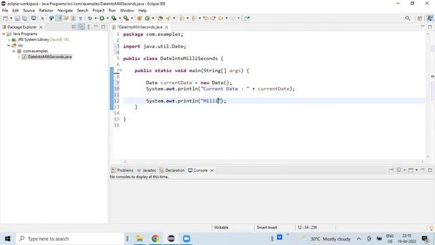
Task: Click the Next Annotation icon
Action: [181, 18]
